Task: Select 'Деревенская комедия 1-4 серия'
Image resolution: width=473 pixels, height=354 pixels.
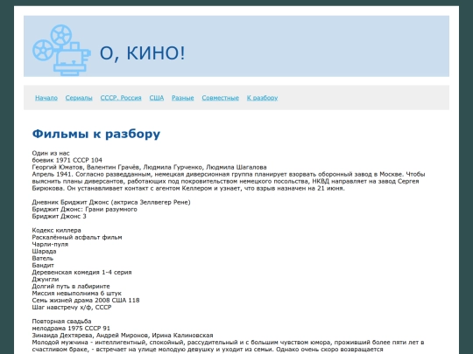Action: [x=81, y=272]
